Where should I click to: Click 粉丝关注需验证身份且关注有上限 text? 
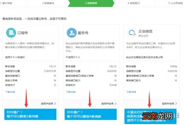click(144, 57)
